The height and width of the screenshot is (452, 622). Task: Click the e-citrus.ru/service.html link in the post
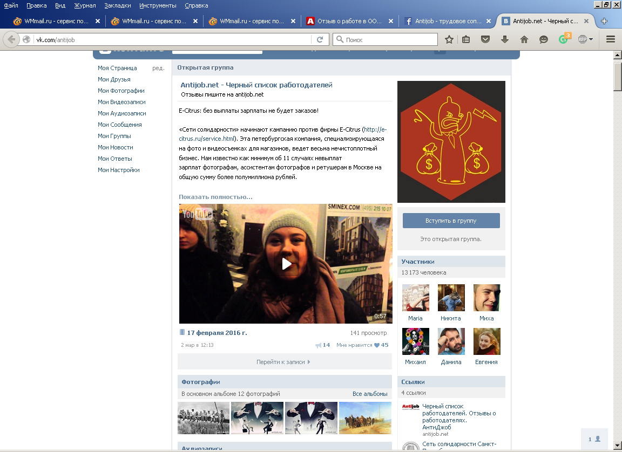point(206,139)
